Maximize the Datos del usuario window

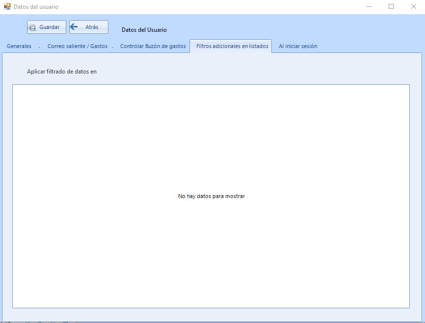391,6
